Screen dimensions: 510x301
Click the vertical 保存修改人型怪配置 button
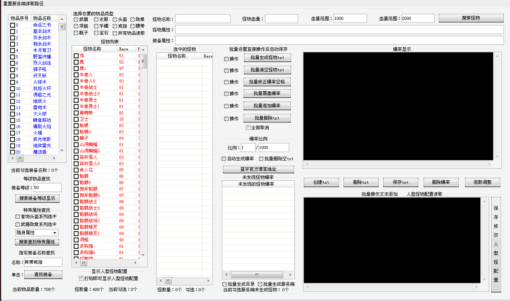[x=496, y=244]
